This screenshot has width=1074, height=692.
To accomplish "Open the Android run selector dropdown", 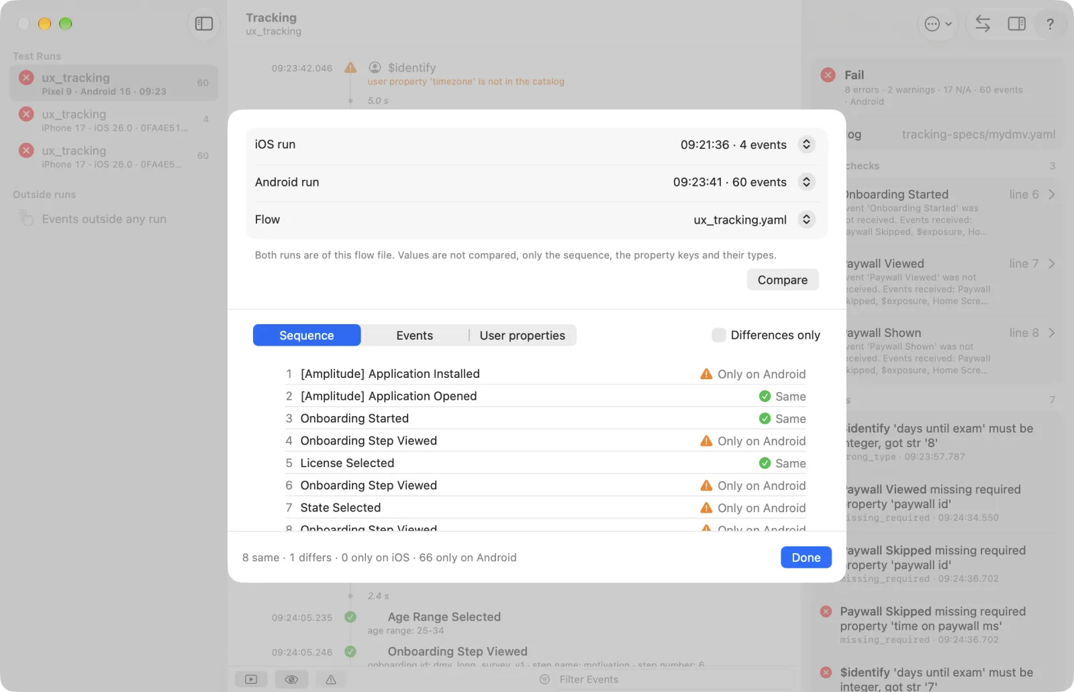I will (x=806, y=182).
